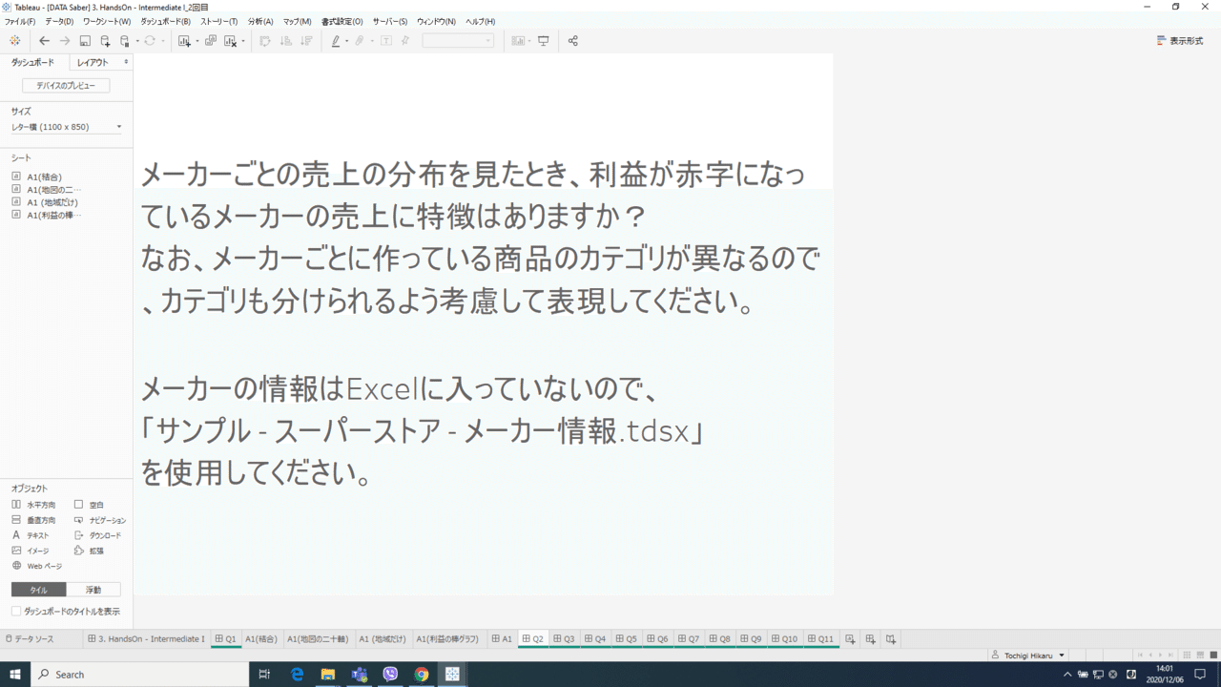Click the undo arrow in the toolbar
The width and height of the screenshot is (1221, 687).
point(44,41)
